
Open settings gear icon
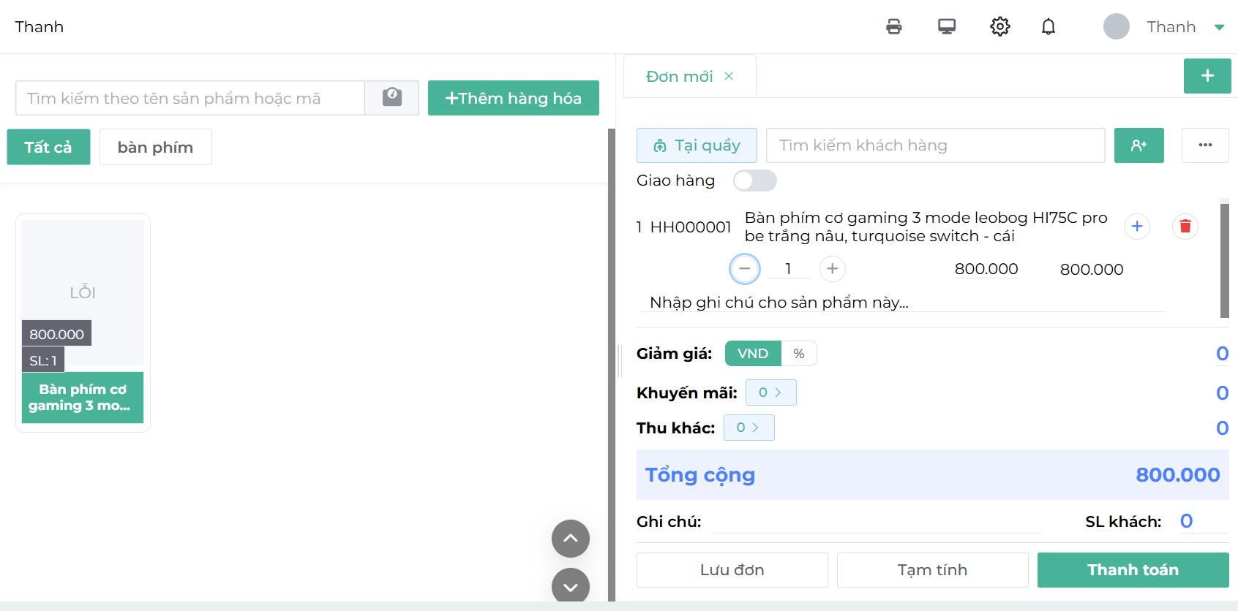click(999, 27)
